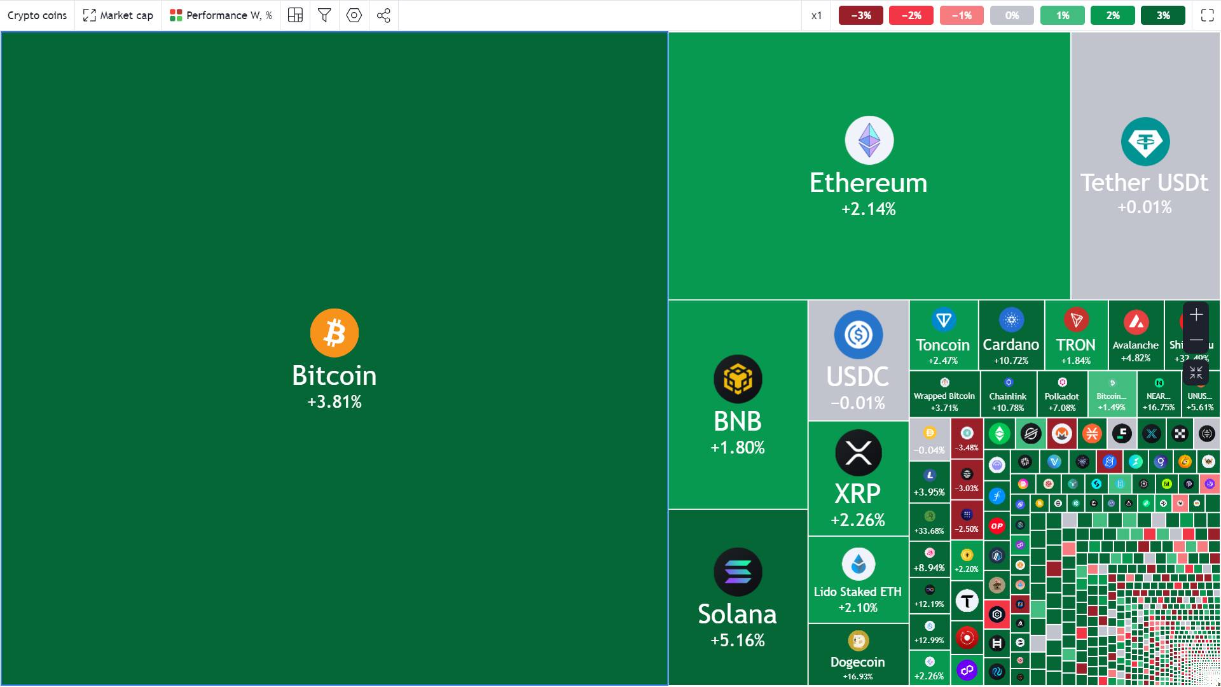Screen dimensions: 1221x687
Task: Toggle fullscreen mode icon
Action: pos(1207,15)
